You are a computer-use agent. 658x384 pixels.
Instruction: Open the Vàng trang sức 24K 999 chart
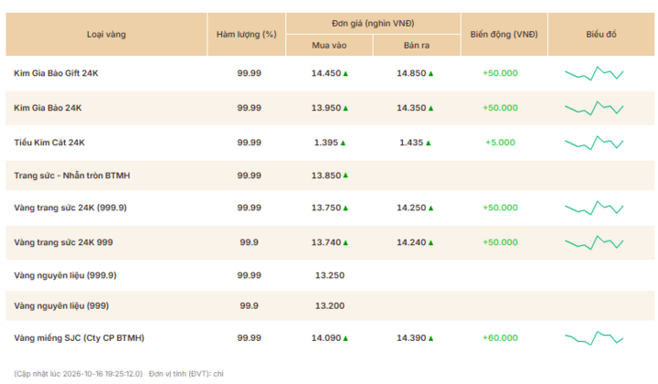[x=594, y=242]
